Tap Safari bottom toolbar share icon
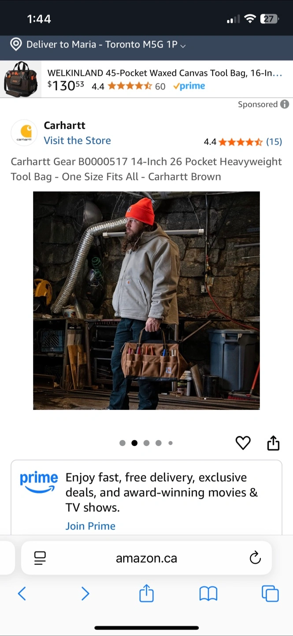This screenshot has width=293, height=636. [146, 593]
